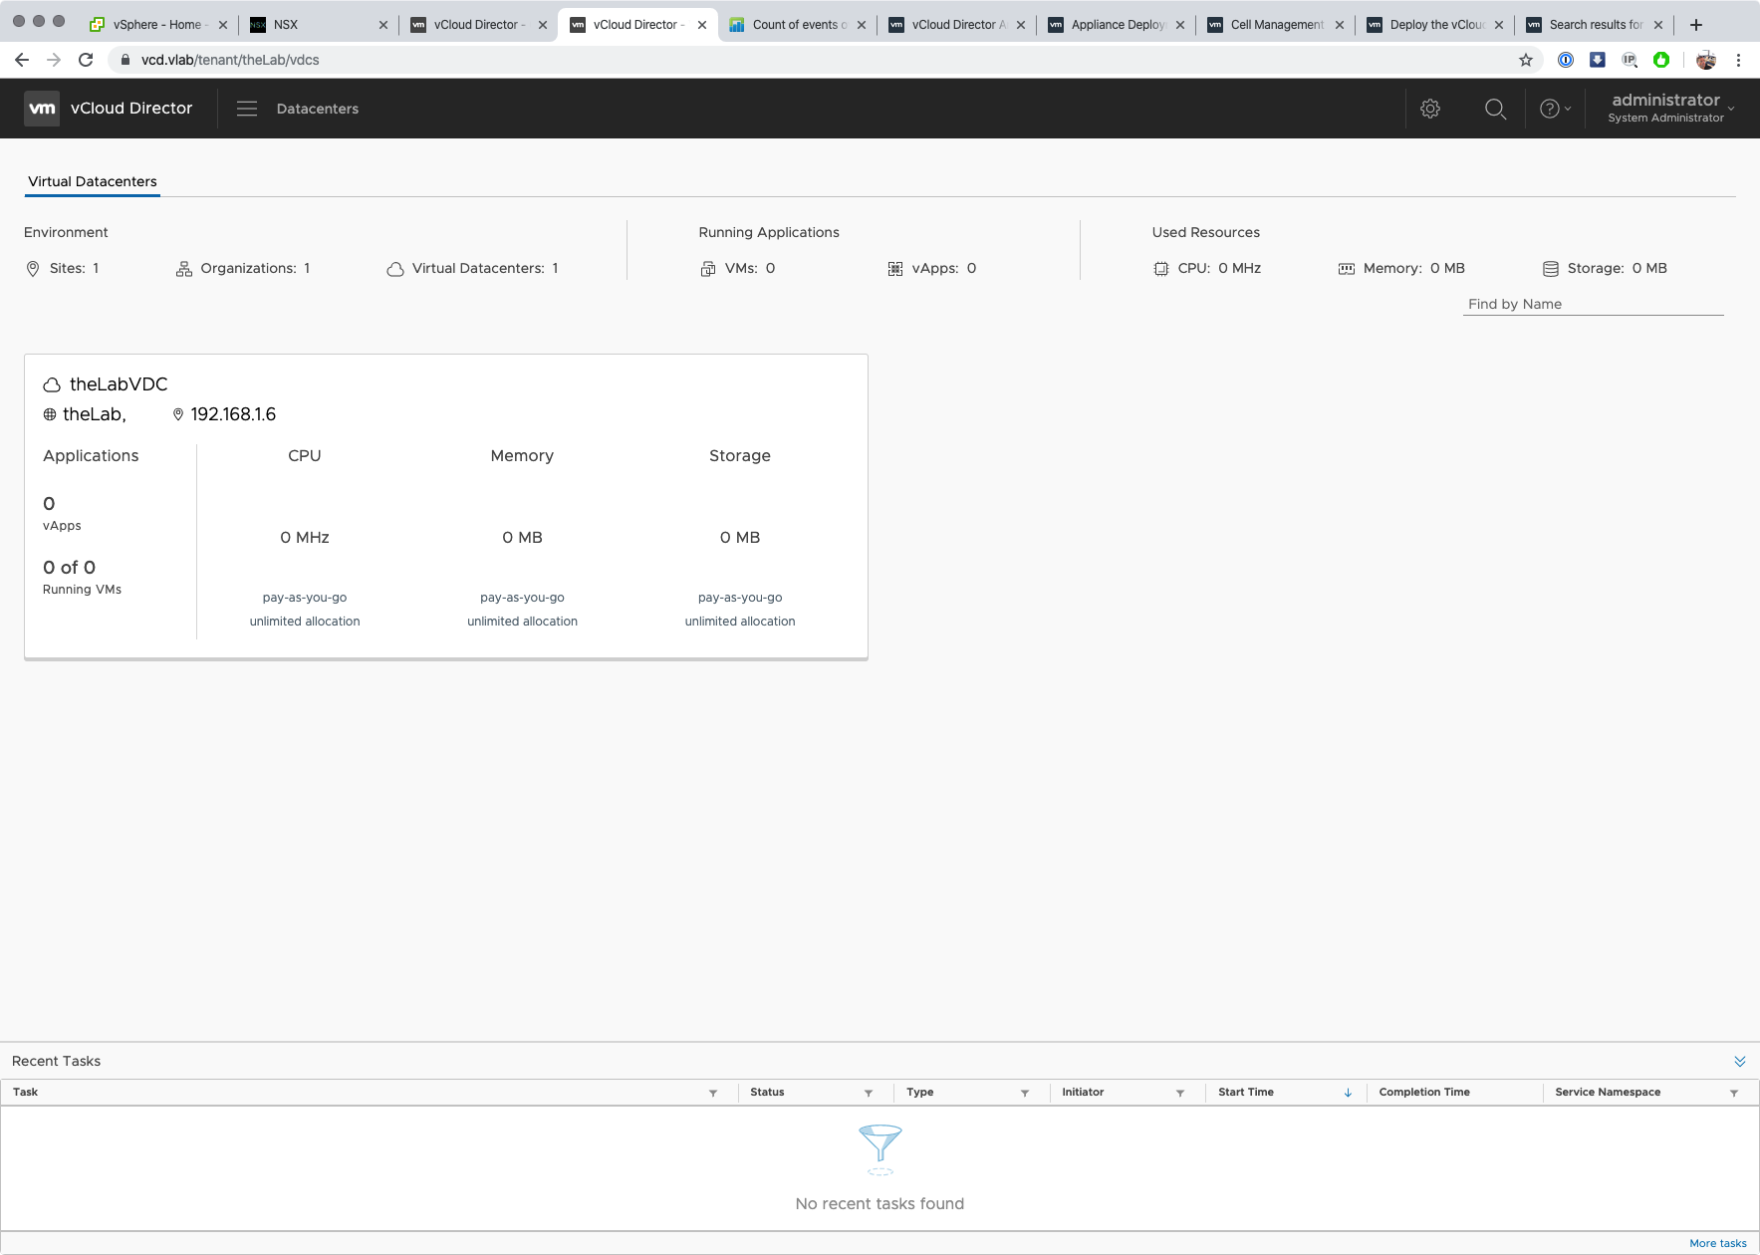This screenshot has height=1255, width=1760.
Task: Open a new browser tab
Action: point(1696,25)
